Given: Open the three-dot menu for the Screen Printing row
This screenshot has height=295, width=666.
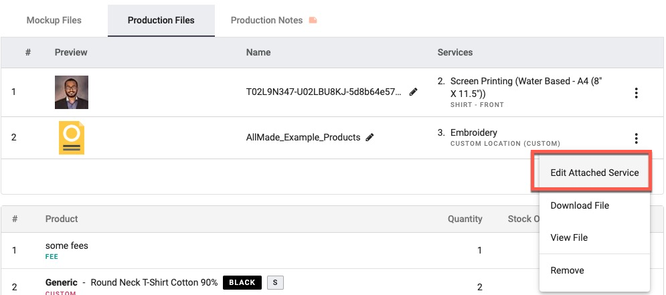Looking at the screenshot, I should click(x=636, y=93).
